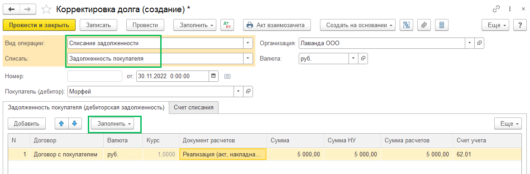This screenshot has height=174, width=530.
Task: Click the Покупатель field containing Морфей
Action: point(151,91)
